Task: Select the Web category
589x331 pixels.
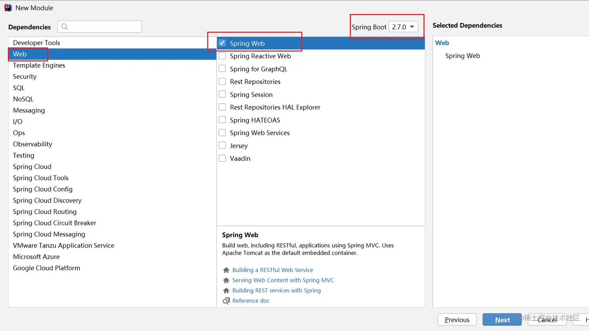Action: (x=112, y=54)
